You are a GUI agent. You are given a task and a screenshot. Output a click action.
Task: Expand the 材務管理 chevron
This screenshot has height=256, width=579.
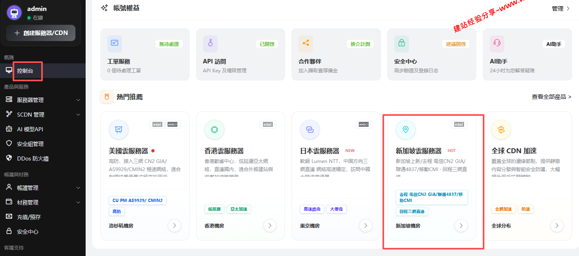coord(78,202)
